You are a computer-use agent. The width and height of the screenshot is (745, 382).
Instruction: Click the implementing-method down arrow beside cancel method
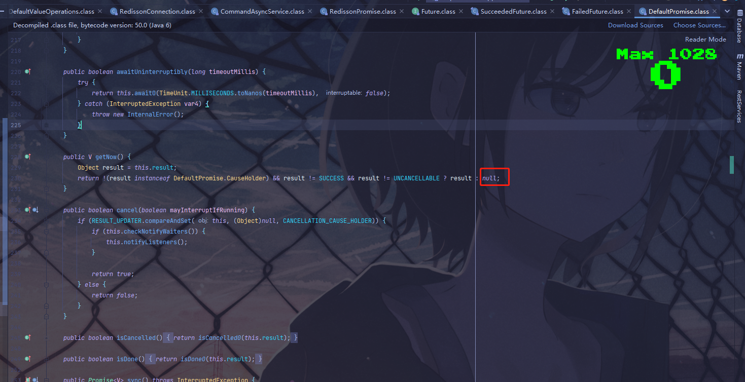click(35, 209)
